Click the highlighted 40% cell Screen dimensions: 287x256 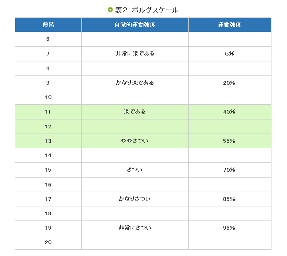pos(230,112)
